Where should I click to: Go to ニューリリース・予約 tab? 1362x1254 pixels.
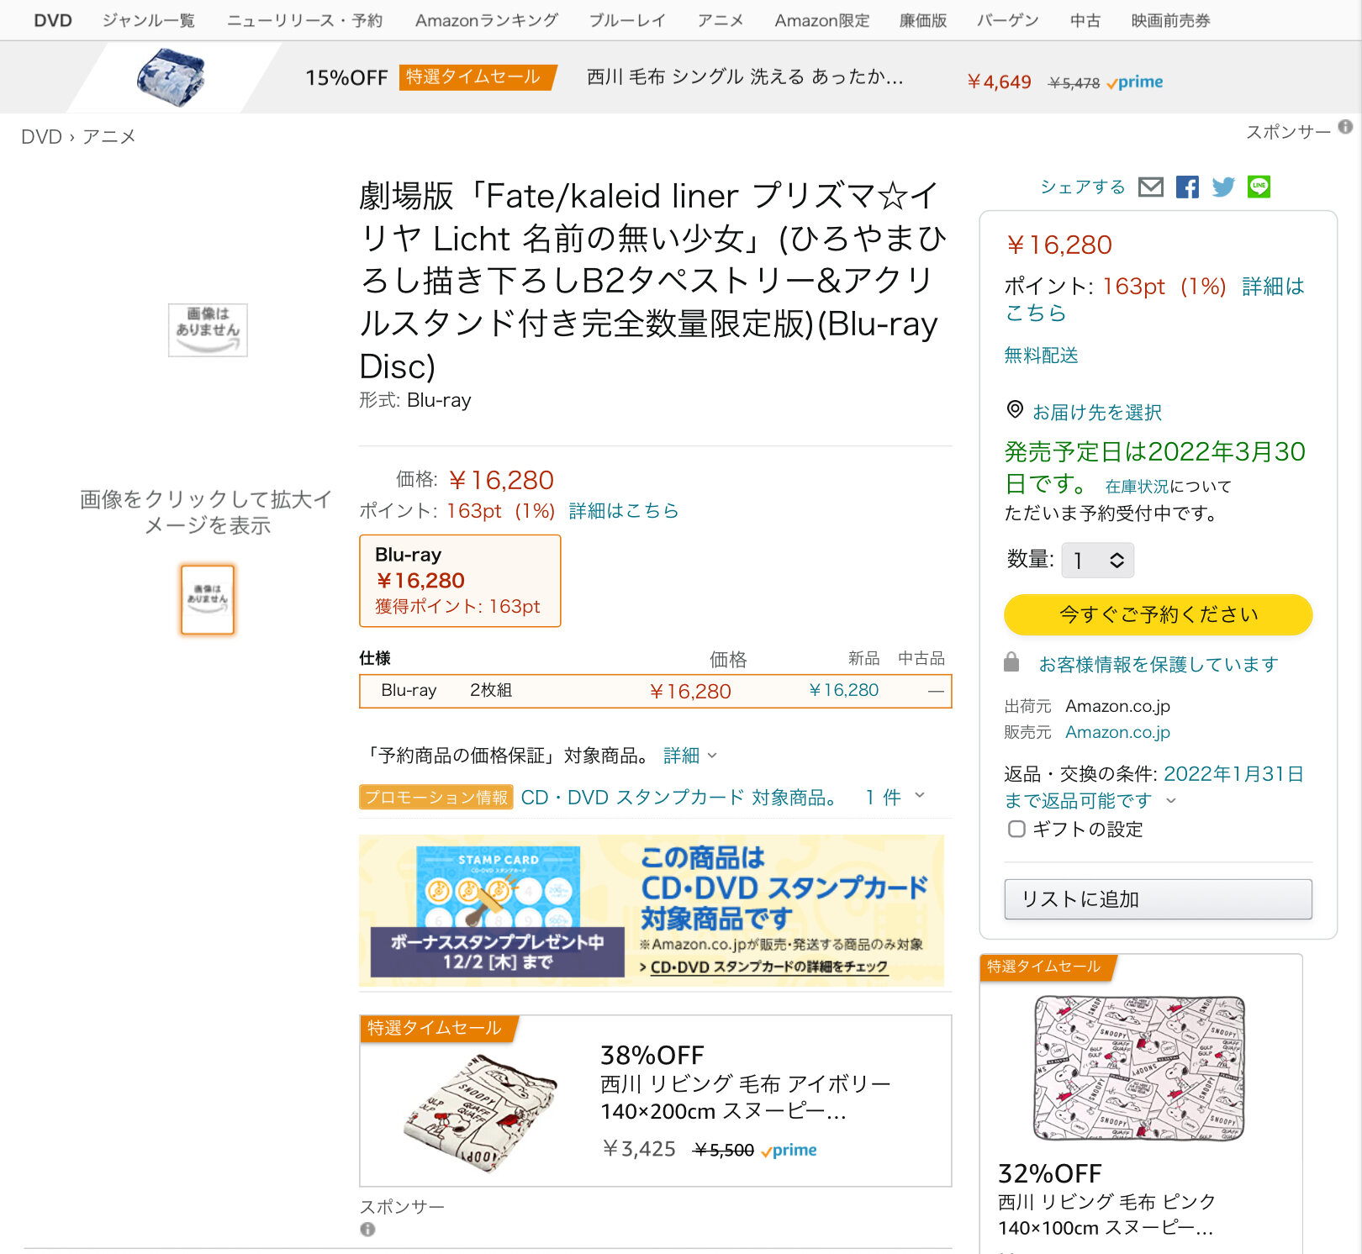coord(304,20)
